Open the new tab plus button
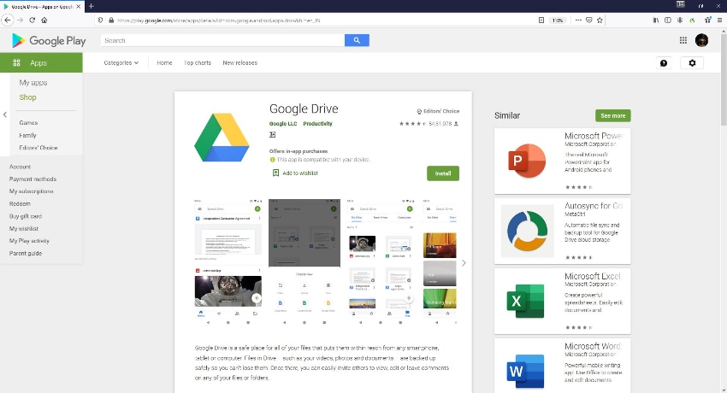727x393 pixels. pos(92,6)
